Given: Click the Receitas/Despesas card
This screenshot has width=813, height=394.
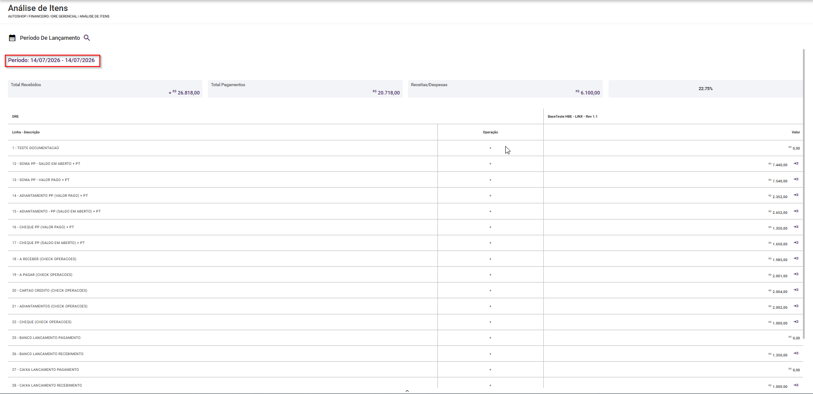Looking at the screenshot, I should tap(505, 89).
